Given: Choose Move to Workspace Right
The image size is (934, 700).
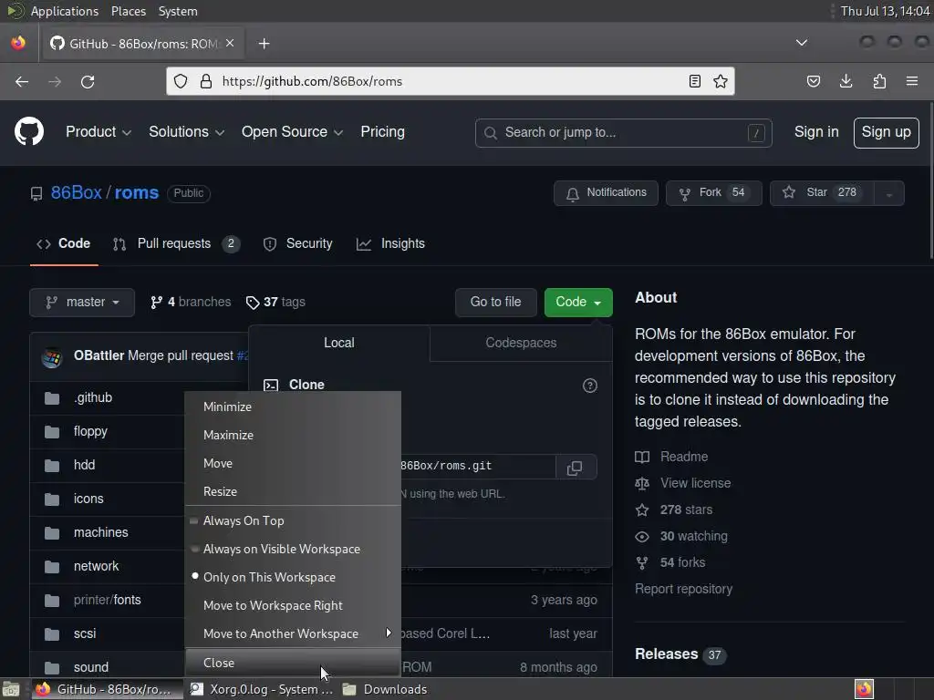Looking at the screenshot, I should [293, 605].
